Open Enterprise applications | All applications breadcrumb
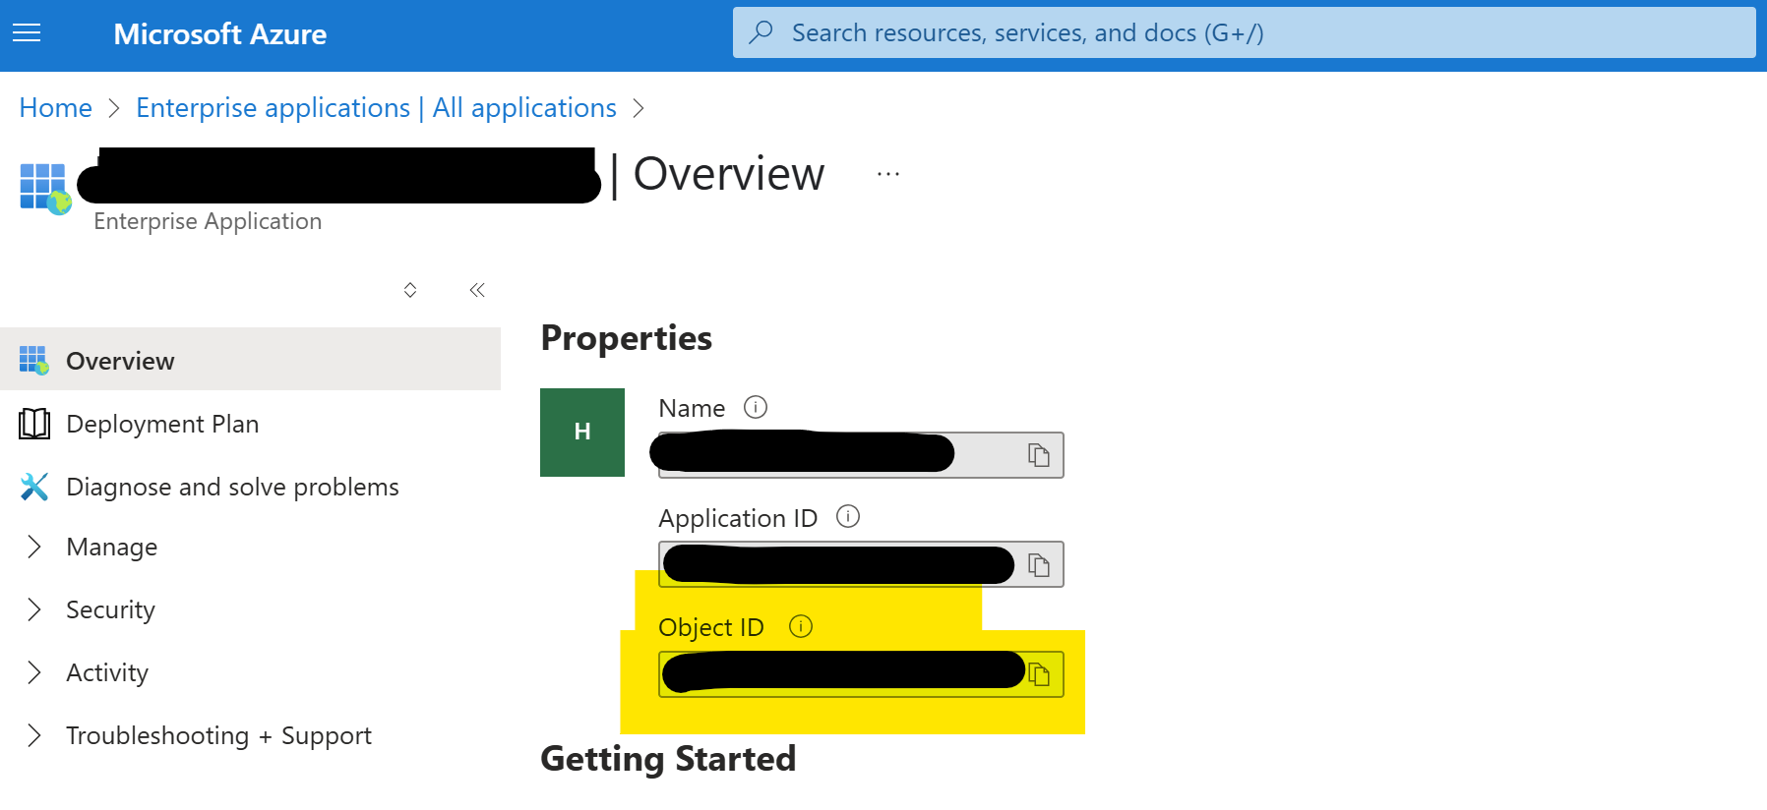 coord(376,108)
